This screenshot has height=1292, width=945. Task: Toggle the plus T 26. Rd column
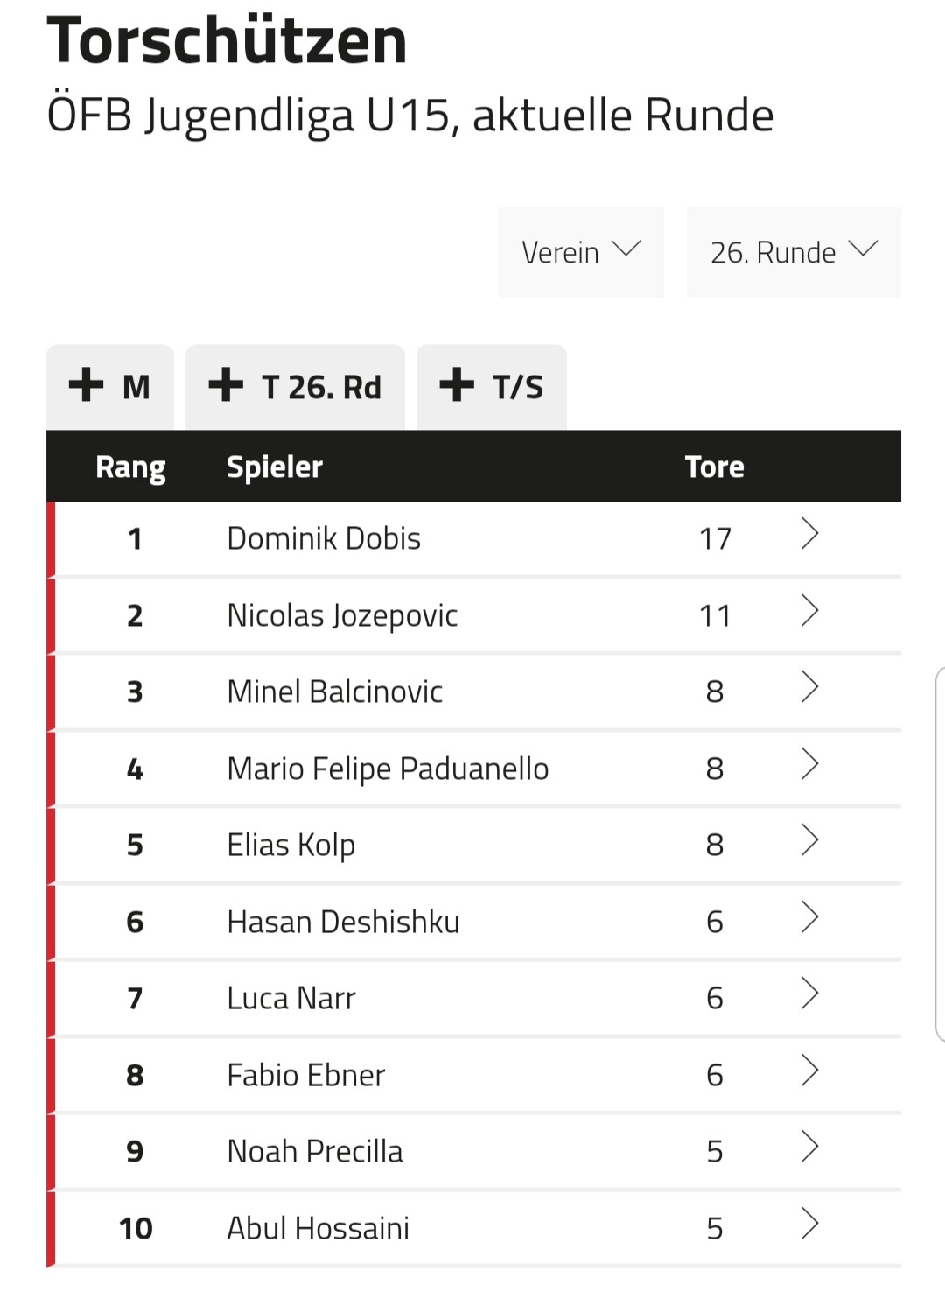(x=295, y=386)
